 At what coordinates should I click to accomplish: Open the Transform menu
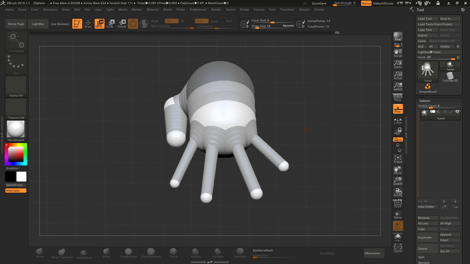287,10
